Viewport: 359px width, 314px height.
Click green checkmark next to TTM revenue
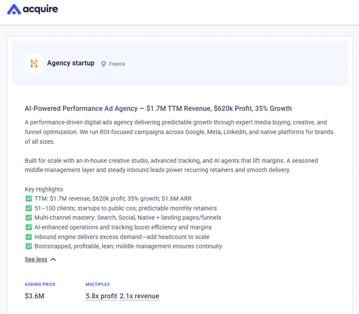[x=29, y=199]
